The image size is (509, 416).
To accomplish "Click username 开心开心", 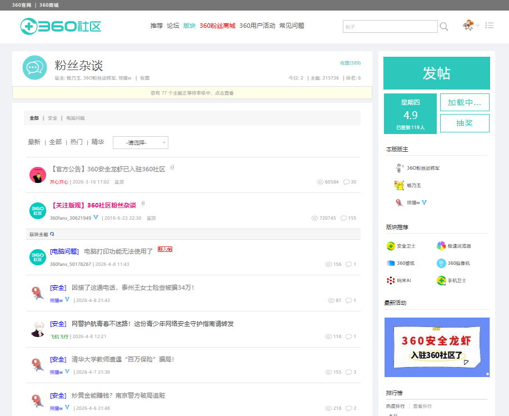I will 59,182.
